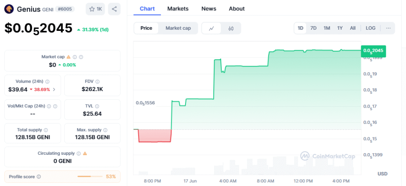Click the 17 Jun date label on axis

point(190,181)
